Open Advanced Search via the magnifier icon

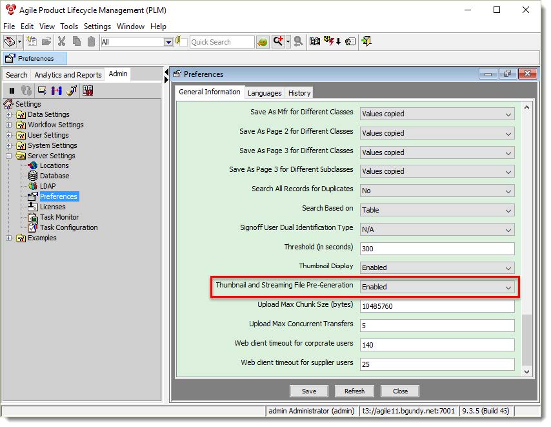pyautogui.click(x=297, y=41)
